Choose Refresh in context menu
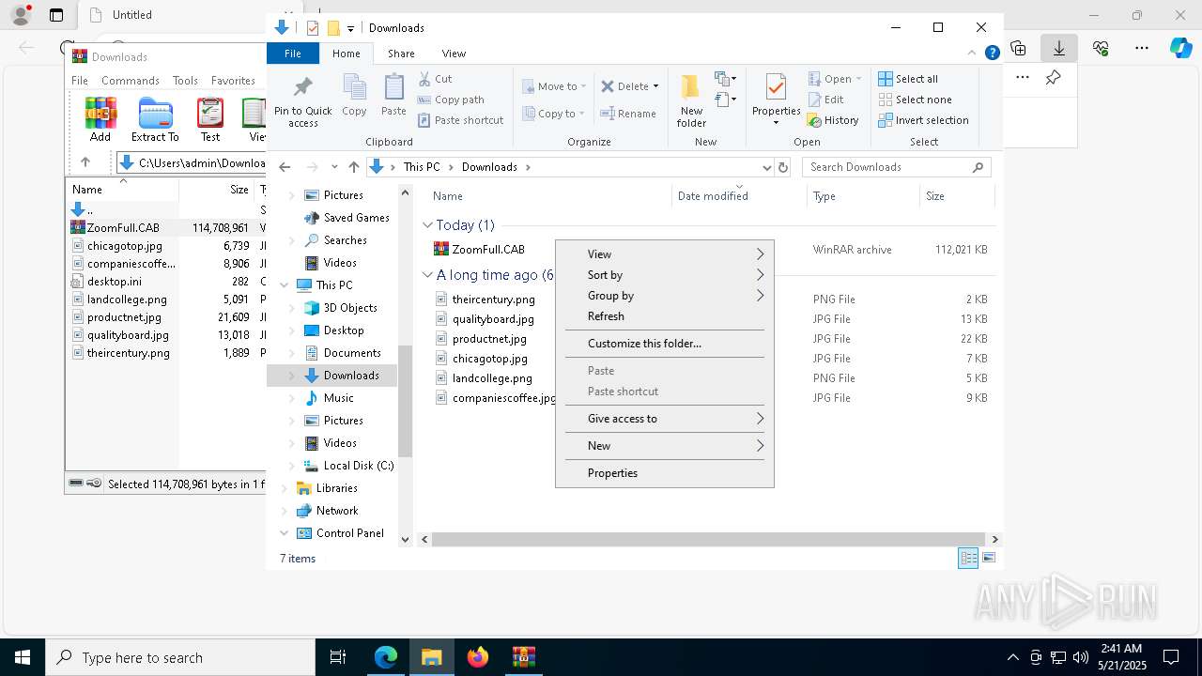 665,316
